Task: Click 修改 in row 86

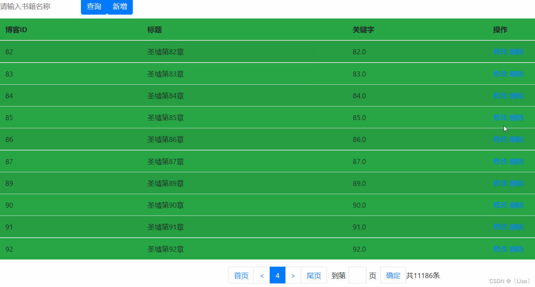Action: click(500, 139)
